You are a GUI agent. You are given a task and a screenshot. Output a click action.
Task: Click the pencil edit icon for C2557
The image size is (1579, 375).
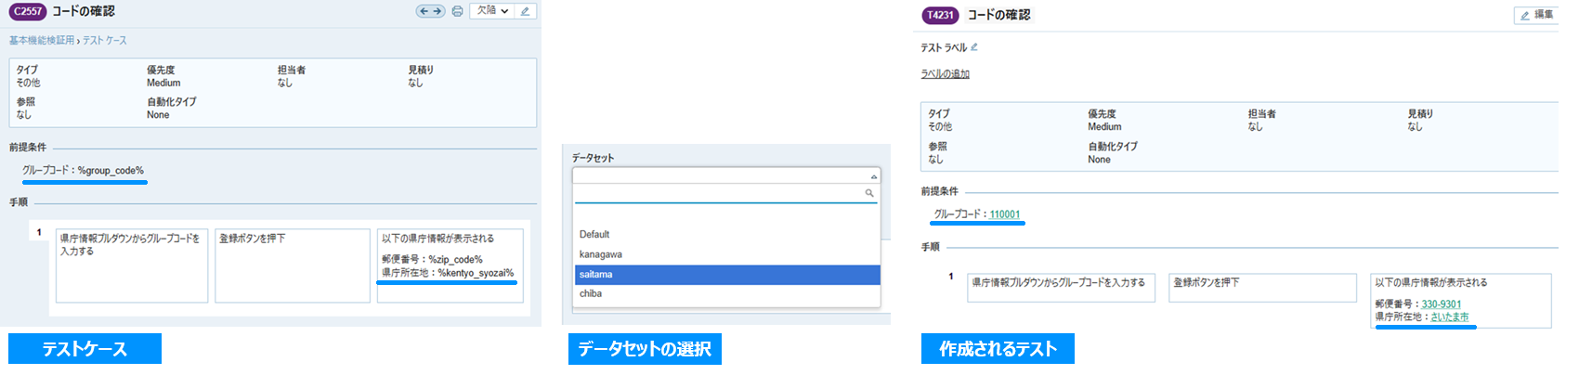click(x=525, y=11)
